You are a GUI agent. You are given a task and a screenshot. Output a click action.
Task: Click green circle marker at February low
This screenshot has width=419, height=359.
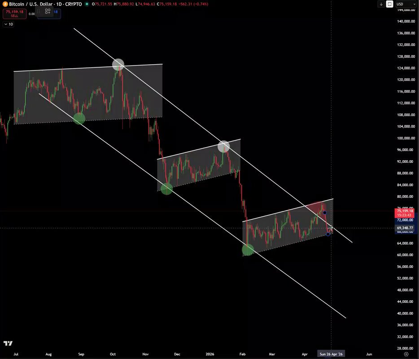(248, 249)
